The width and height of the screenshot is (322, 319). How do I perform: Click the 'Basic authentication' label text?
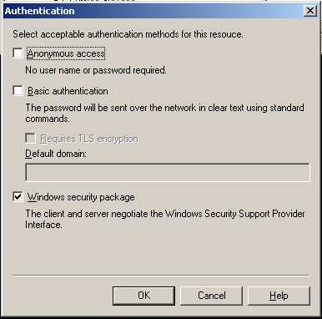tap(68, 91)
